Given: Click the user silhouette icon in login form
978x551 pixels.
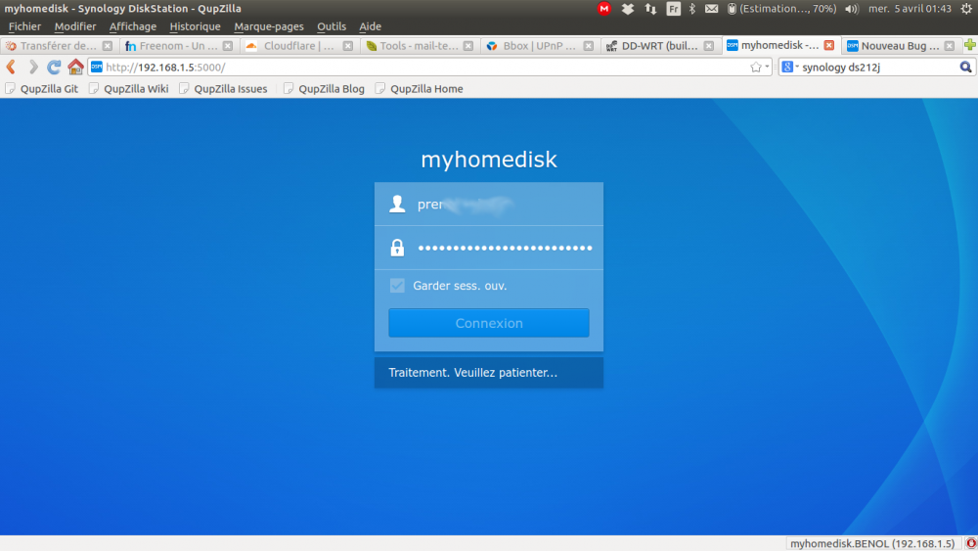Looking at the screenshot, I should (397, 204).
